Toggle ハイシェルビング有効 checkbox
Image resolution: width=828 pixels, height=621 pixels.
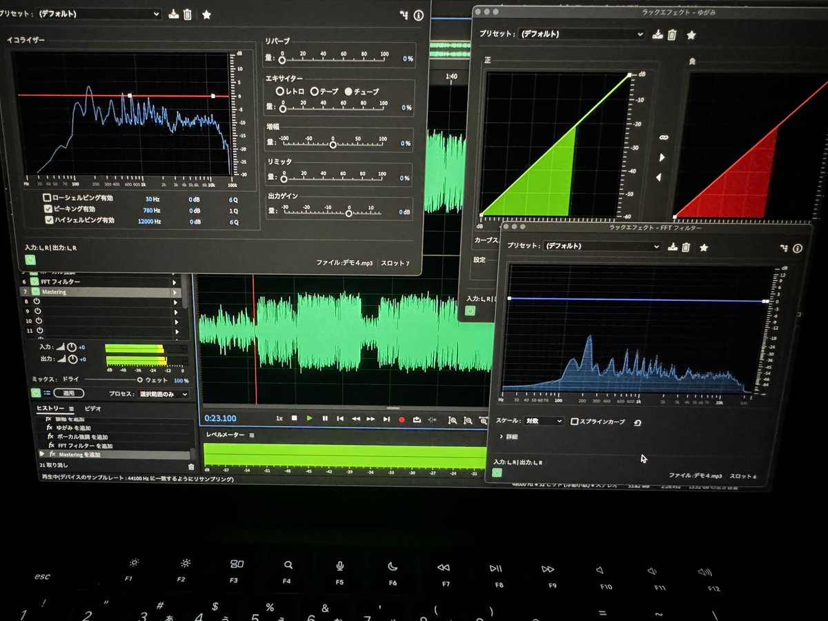tap(48, 221)
